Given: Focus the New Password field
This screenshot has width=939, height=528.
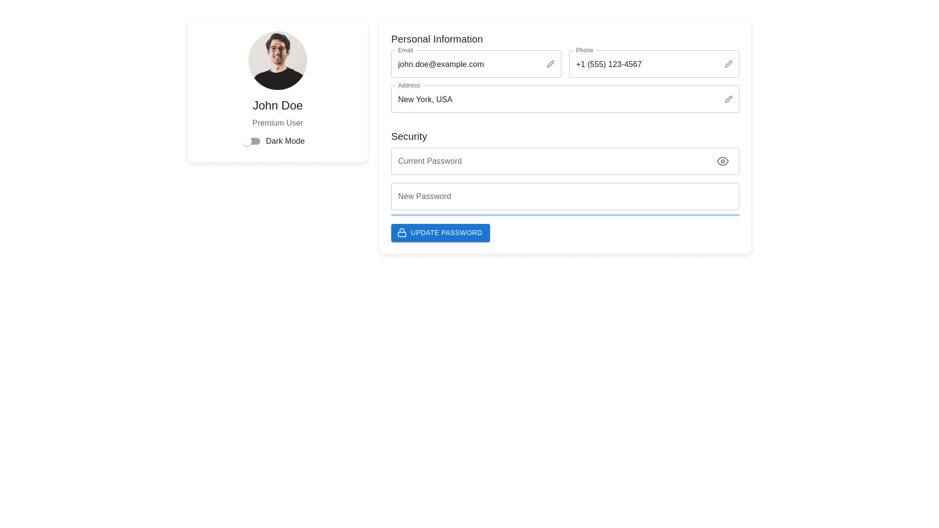Looking at the screenshot, I should tap(565, 197).
